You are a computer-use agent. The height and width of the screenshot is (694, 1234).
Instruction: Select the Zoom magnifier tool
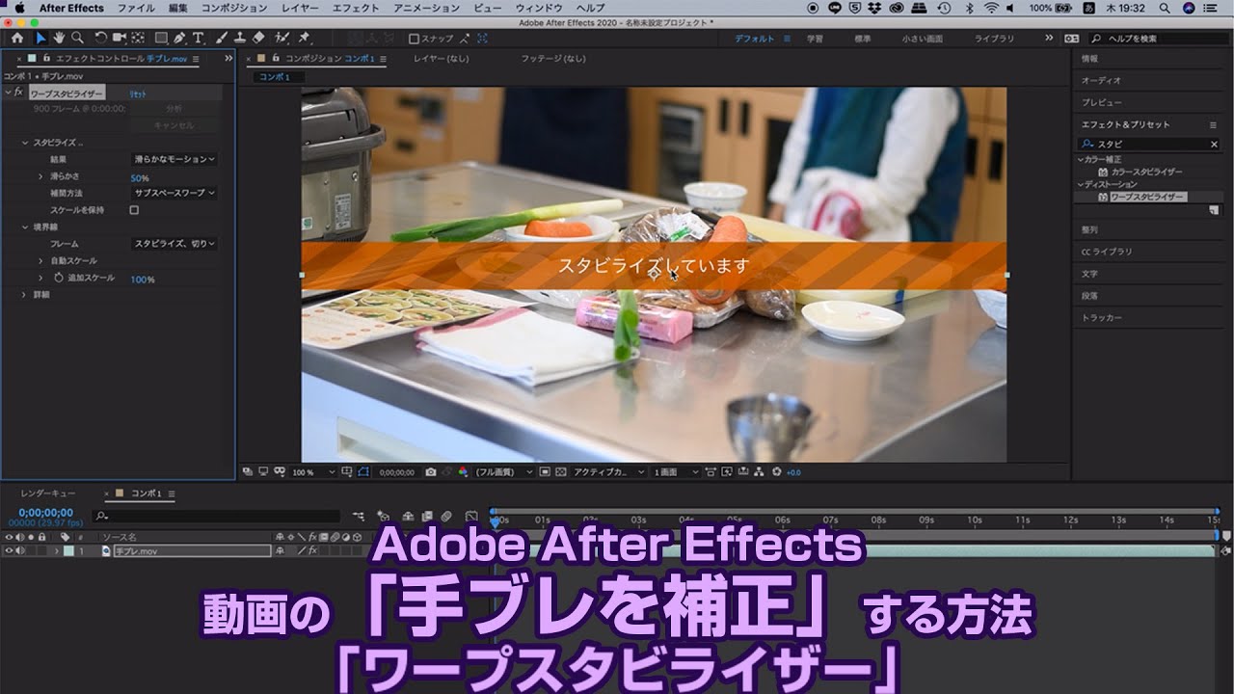(76, 39)
